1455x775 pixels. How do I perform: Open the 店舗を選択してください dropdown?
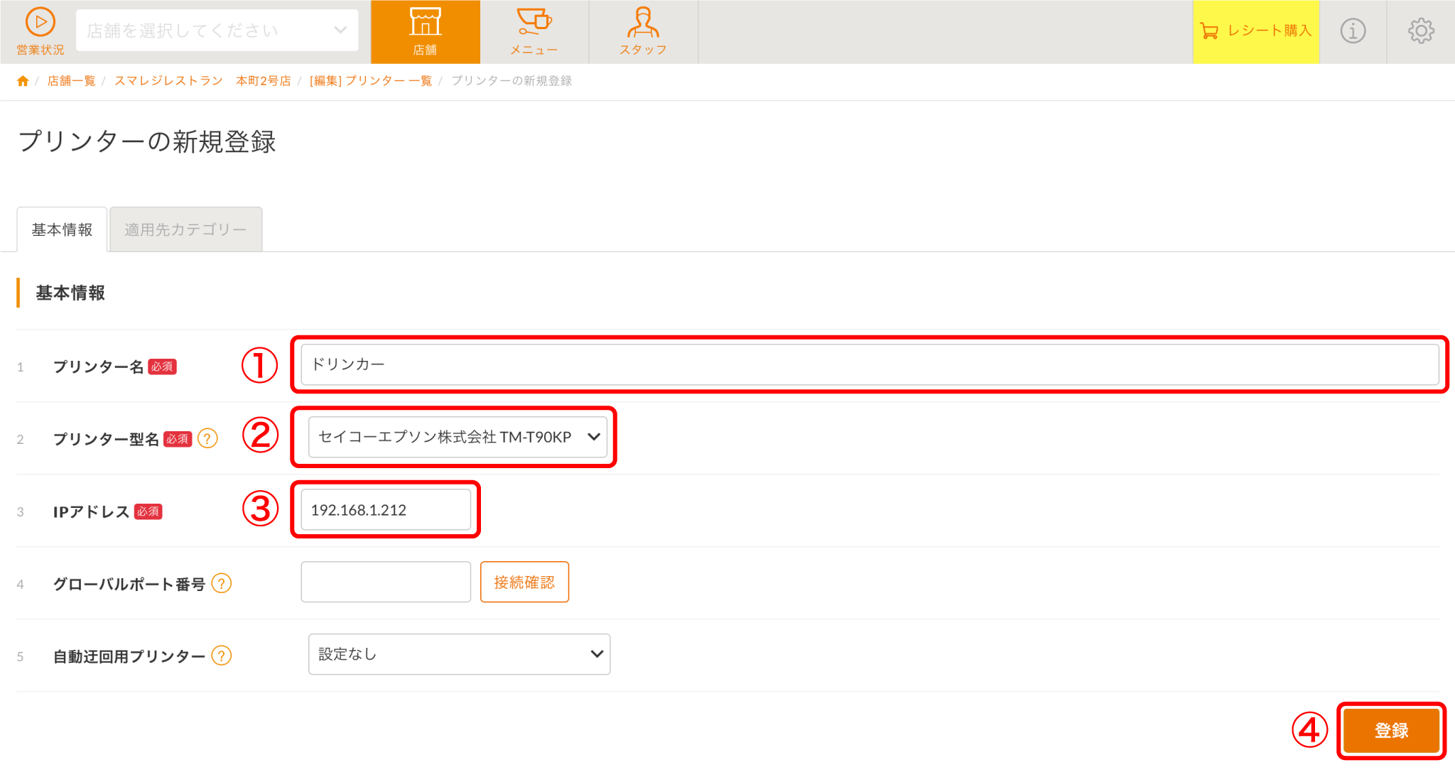(217, 31)
